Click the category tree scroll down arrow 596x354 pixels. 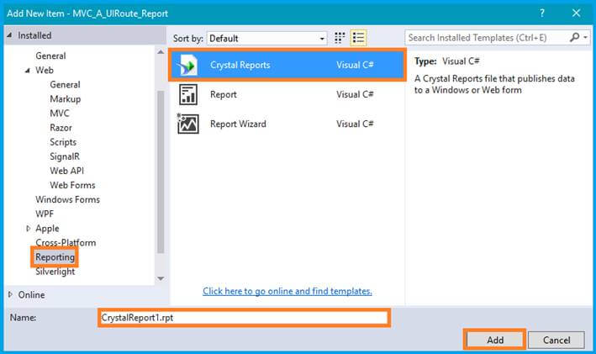[x=161, y=278]
